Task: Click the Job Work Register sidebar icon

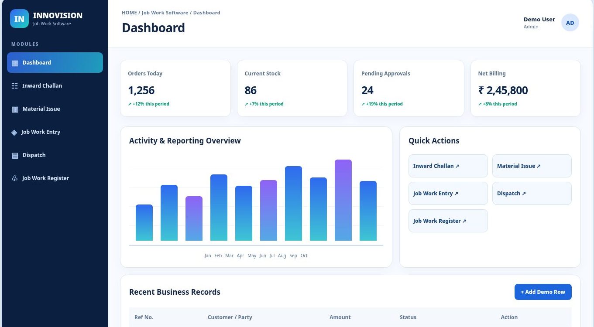Action: (x=15, y=178)
